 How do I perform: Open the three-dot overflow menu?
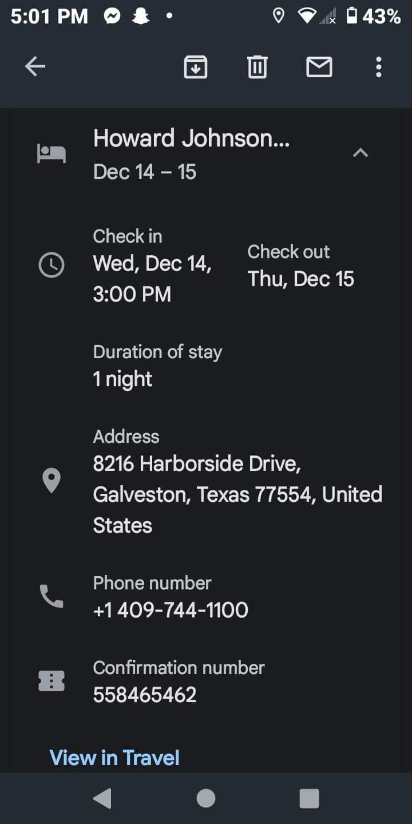(378, 67)
